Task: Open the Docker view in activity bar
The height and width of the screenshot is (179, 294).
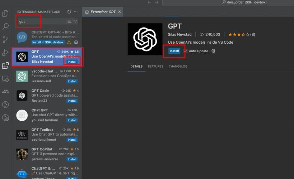Action: 5,91
